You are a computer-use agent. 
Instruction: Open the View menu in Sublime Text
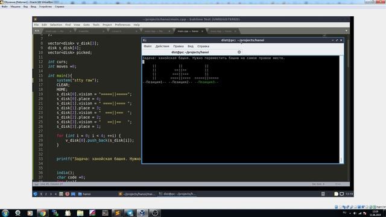(x=77, y=25)
